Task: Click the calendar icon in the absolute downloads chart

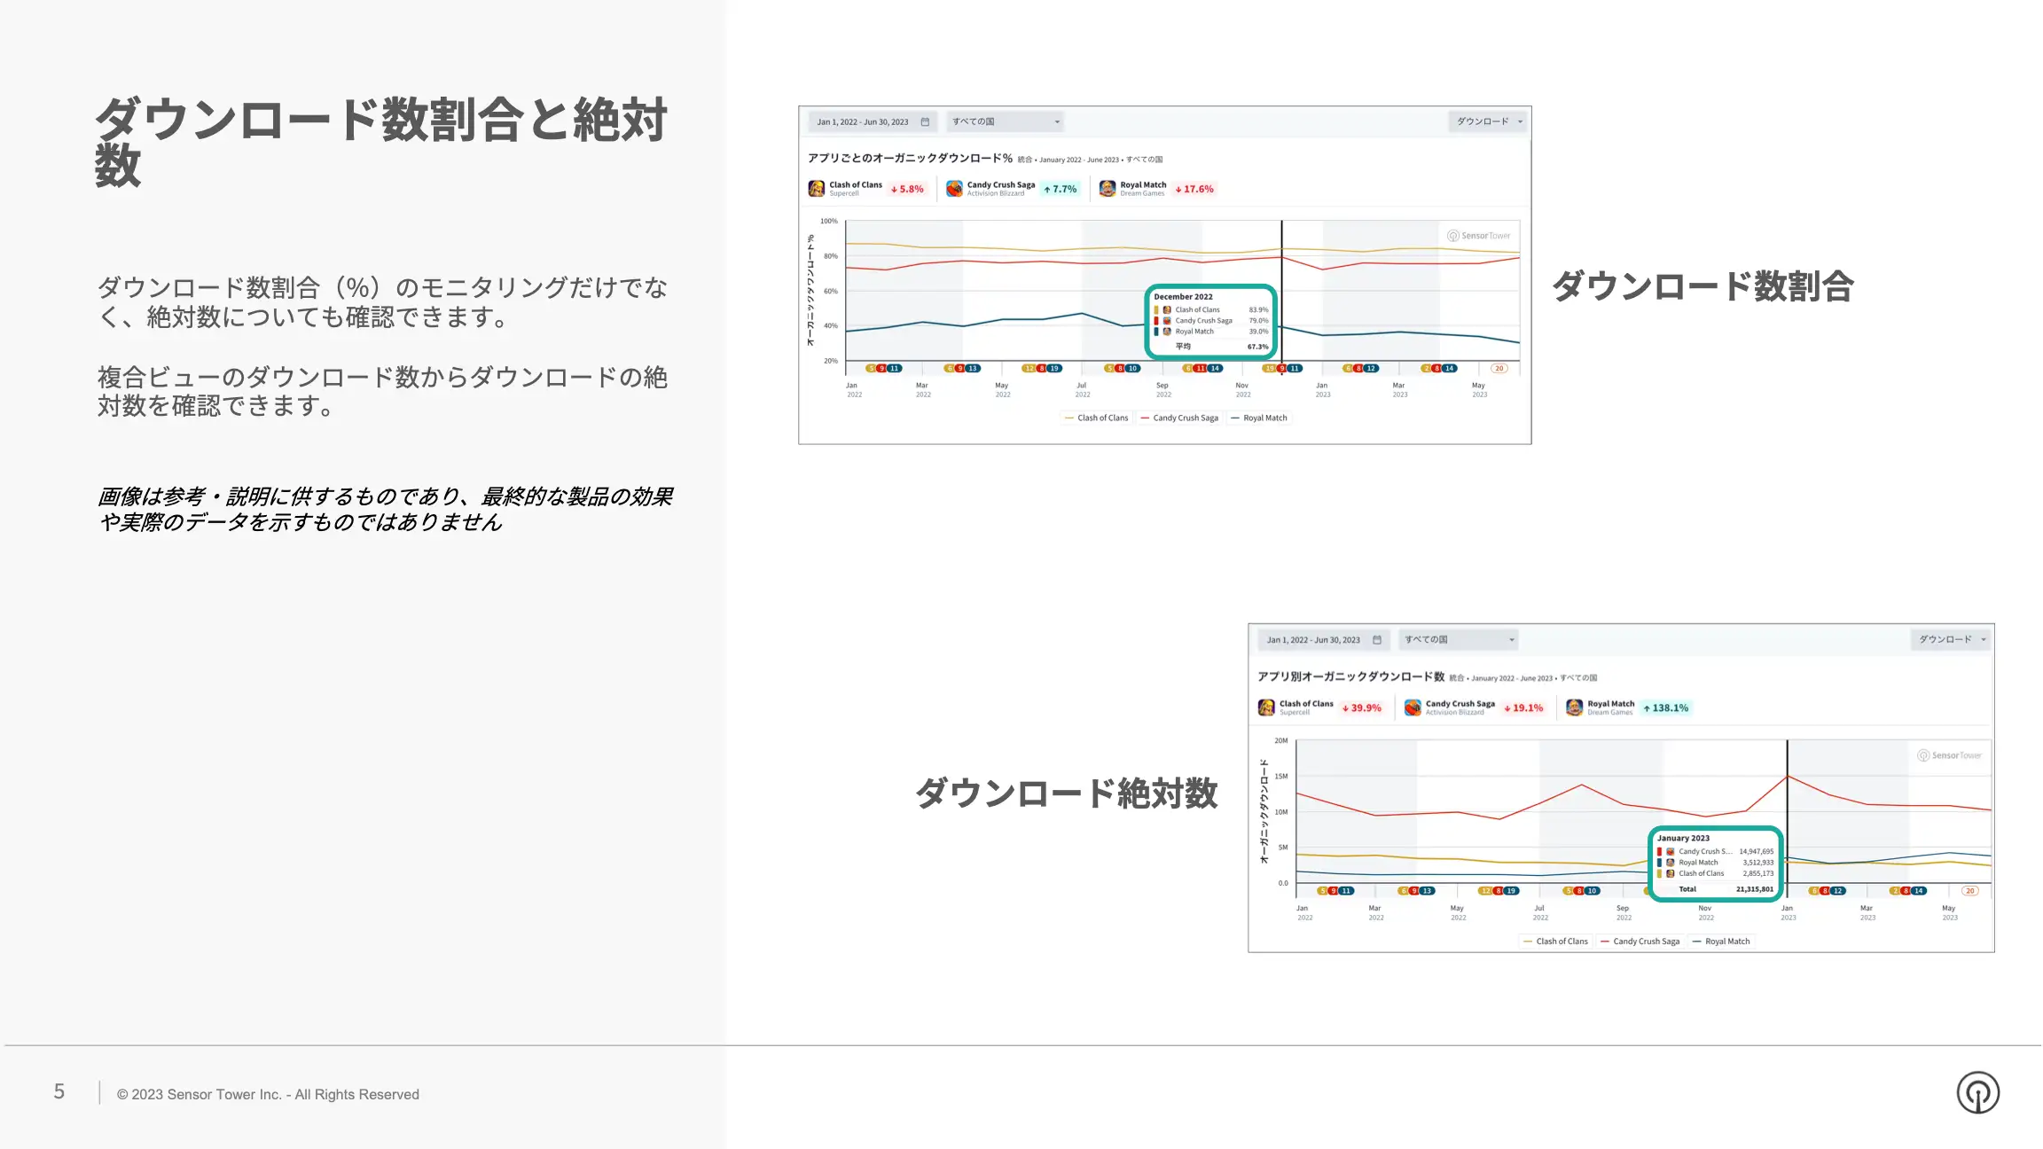Action: point(1377,640)
